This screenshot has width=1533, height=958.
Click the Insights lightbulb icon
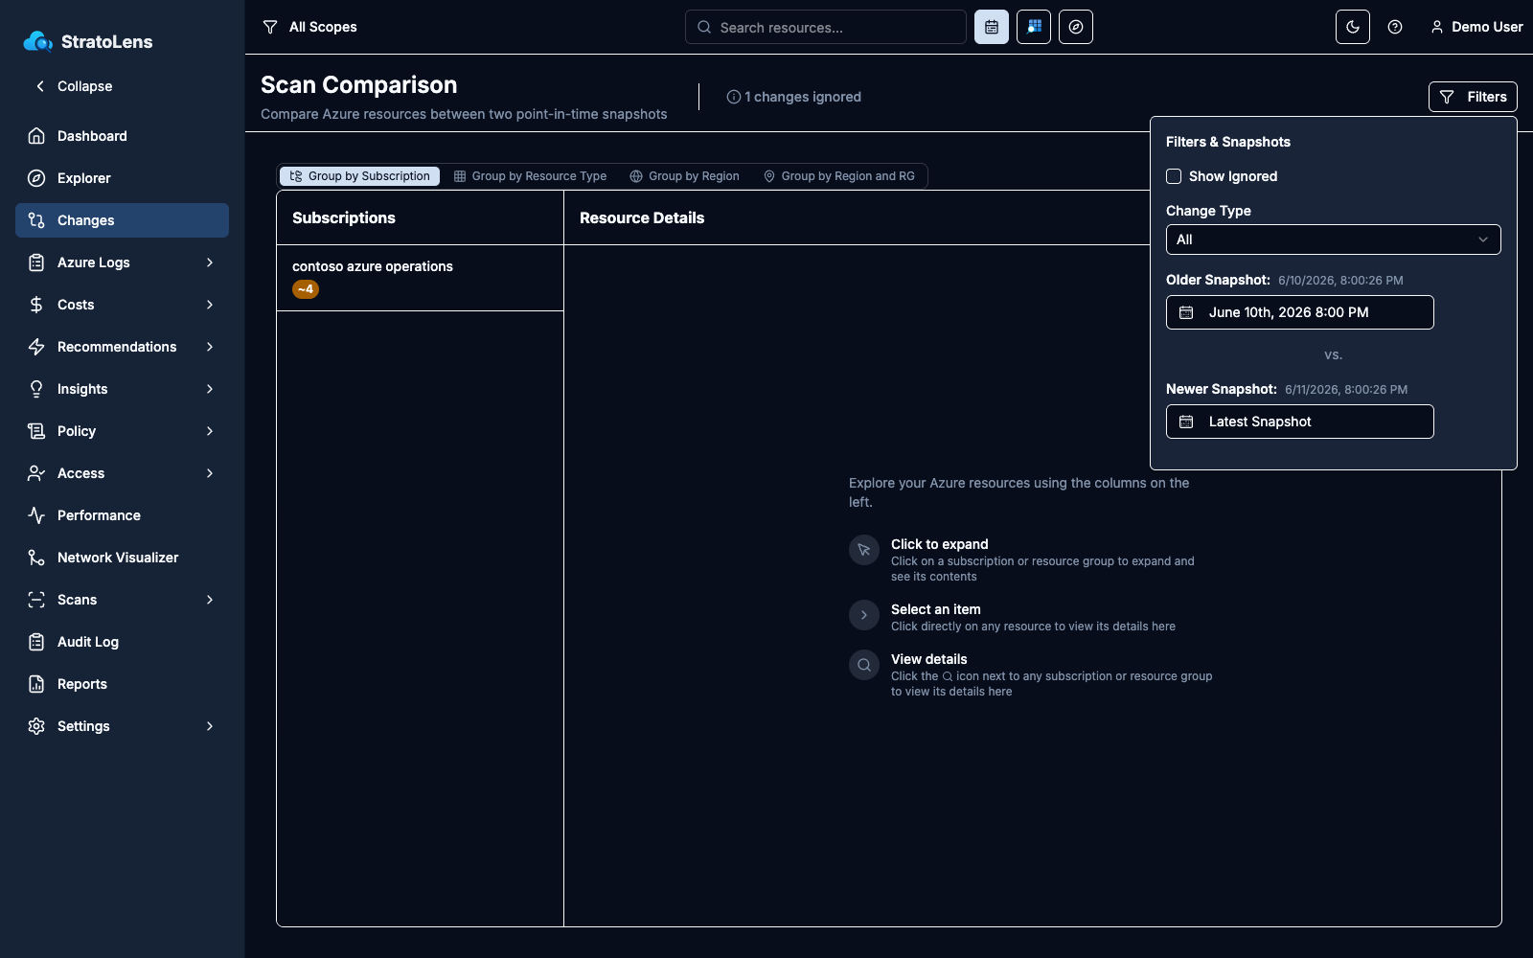pos(36,389)
